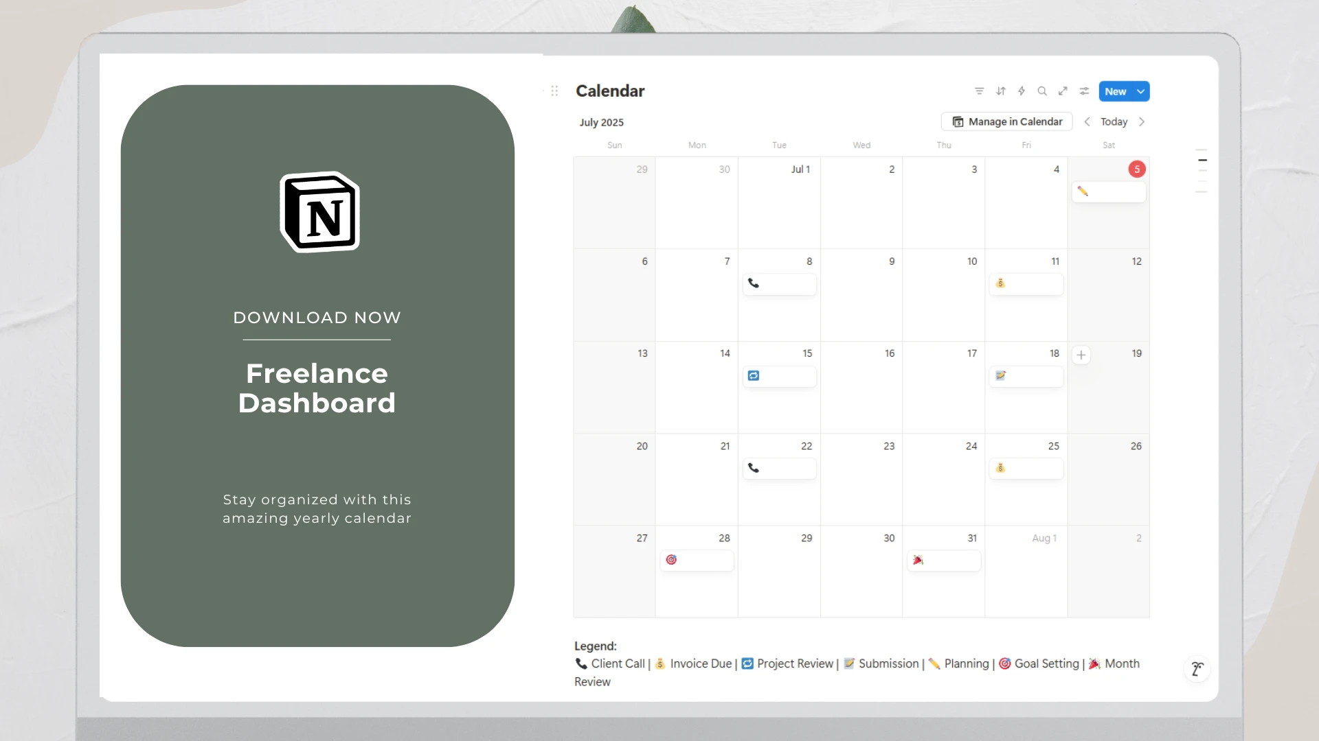The image size is (1319, 741).
Task: Click the calendar search icon
Action: point(1042,91)
